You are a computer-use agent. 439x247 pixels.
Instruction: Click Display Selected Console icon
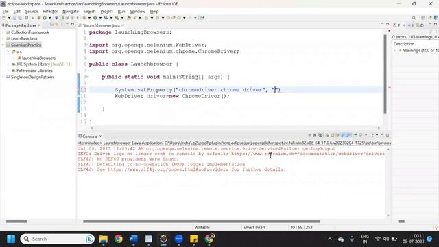point(361,135)
